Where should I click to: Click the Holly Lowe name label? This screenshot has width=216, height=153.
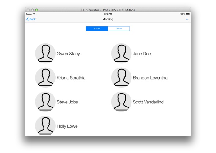pyautogui.click(x=67, y=126)
